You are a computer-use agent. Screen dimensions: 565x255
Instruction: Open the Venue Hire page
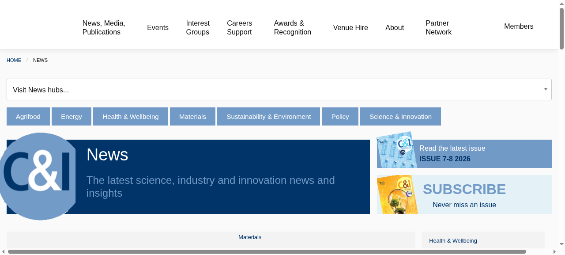[x=350, y=28]
